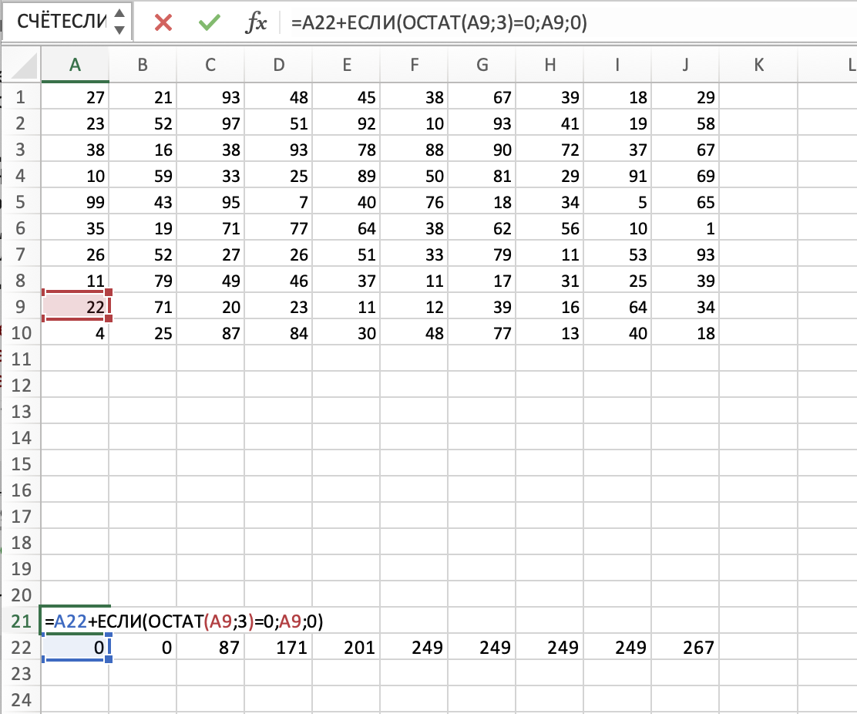Click cell D5 containing 7
Screen dimensions: 857x714
(x=279, y=203)
